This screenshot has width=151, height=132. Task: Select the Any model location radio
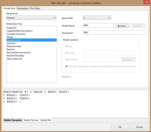pyautogui.click(x=67, y=46)
